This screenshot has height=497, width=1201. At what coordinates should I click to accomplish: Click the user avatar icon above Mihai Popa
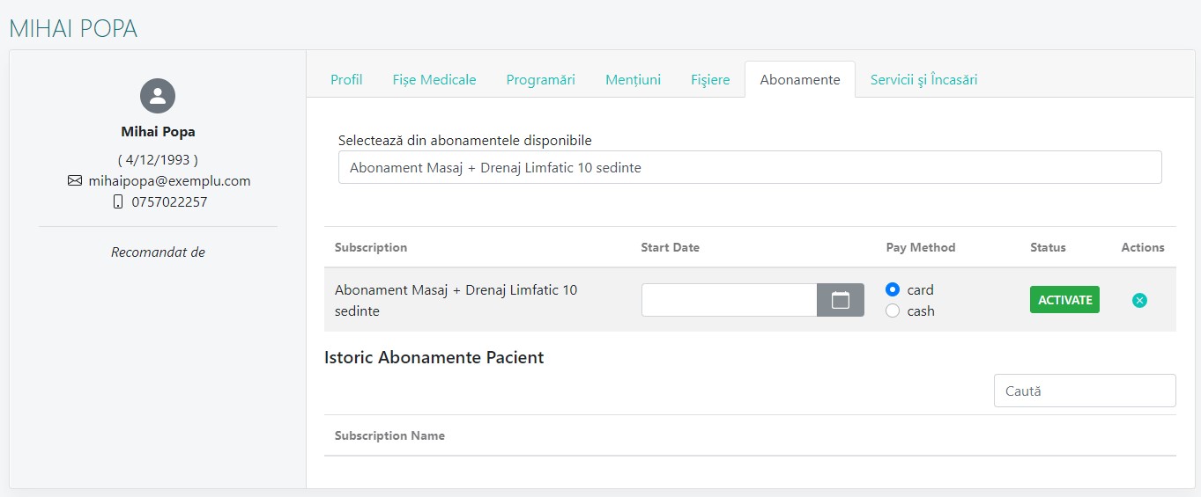(x=158, y=96)
